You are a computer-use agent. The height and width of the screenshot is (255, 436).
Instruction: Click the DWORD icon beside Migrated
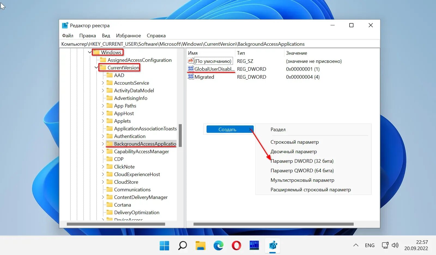click(190, 77)
